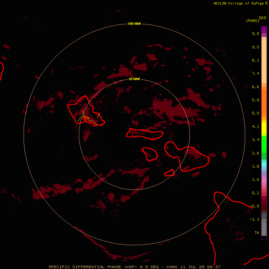Click the 50 NMI range ring label

tap(134, 79)
